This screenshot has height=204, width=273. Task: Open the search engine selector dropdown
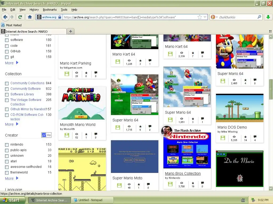point(214,17)
